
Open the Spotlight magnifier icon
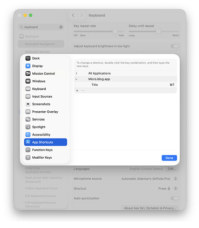[x=28, y=127]
